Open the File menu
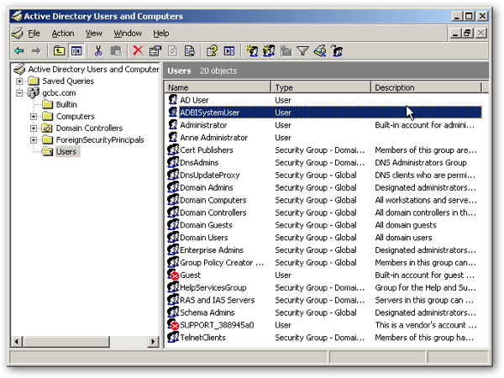 (x=34, y=33)
